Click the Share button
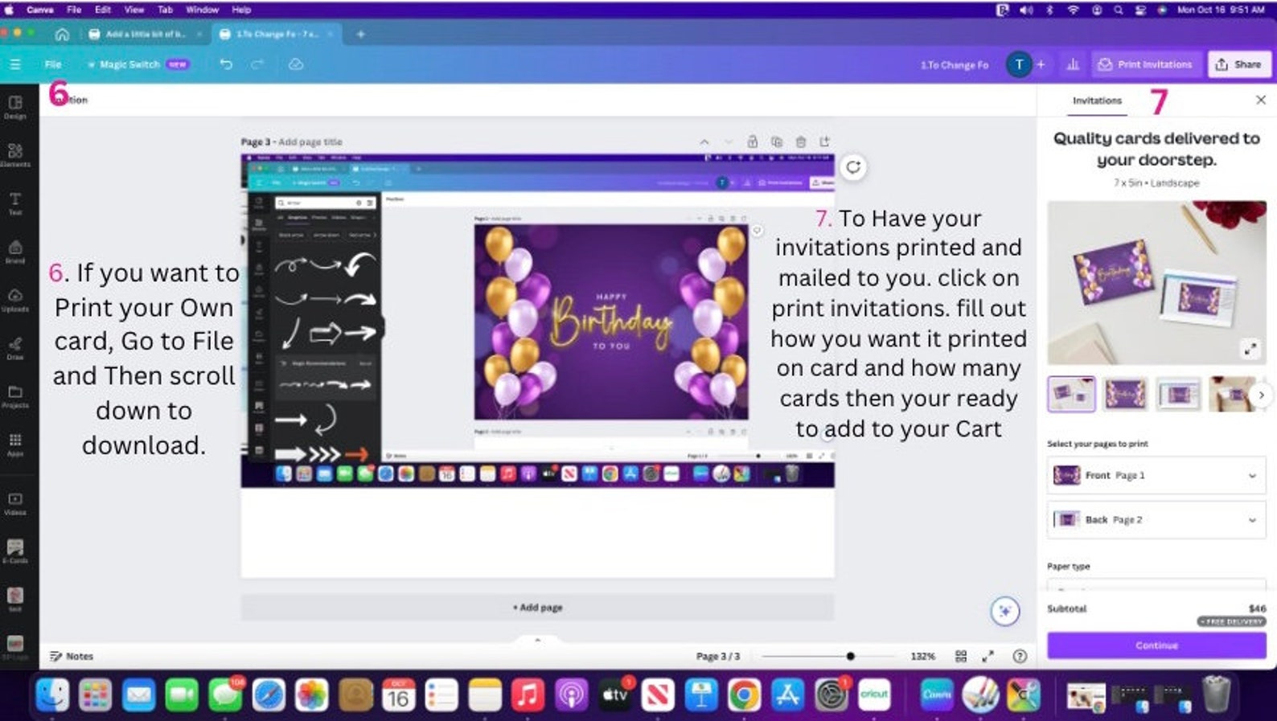The width and height of the screenshot is (1277, 721). pyautogui.click(x=1239, y=64)
